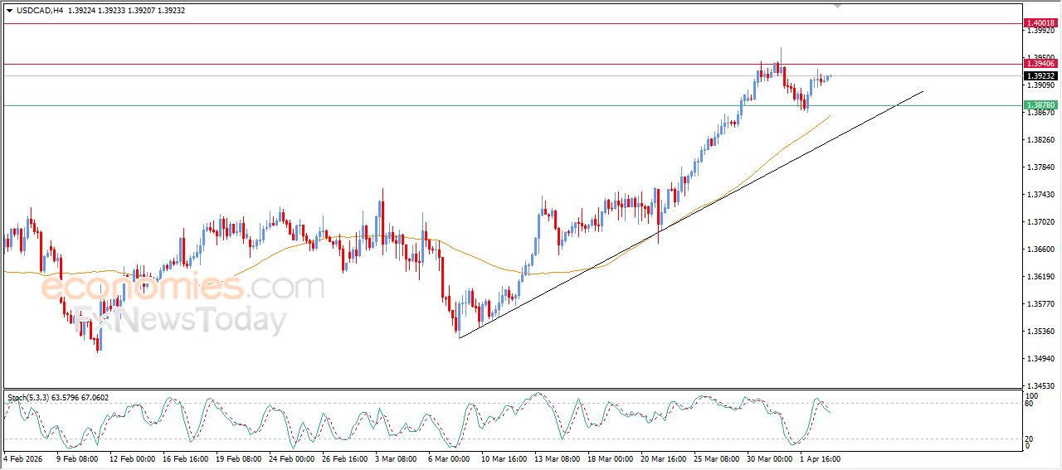Click the Stoch(5,3,3) indicator label
The width and height of the screenshot is (1062, 470).
click(x=32, y=398)
